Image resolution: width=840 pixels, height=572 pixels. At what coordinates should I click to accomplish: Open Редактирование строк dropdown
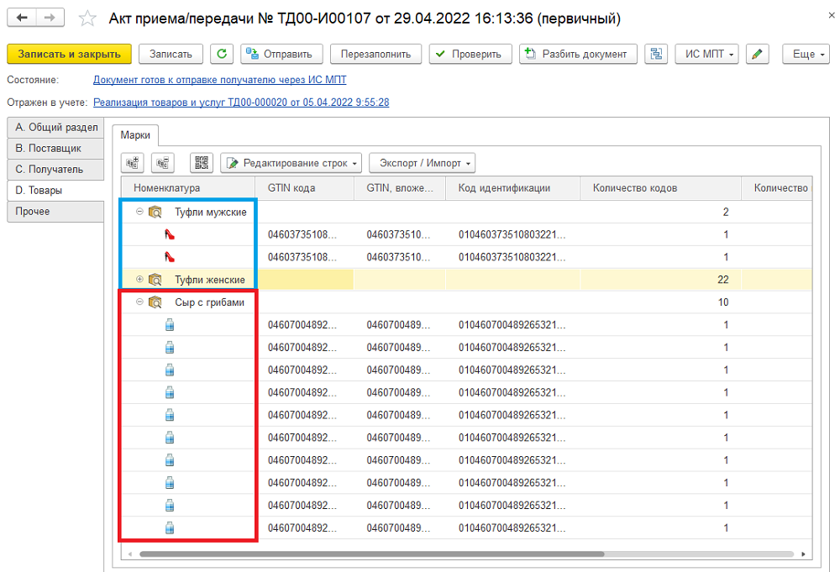coord(291,163)
